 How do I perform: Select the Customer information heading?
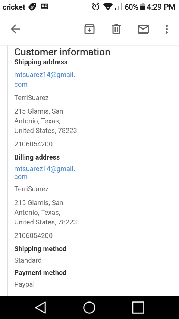point(62,52)
